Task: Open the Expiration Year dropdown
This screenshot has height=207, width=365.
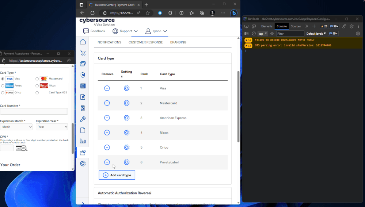Action: click(x=52, y=127)
